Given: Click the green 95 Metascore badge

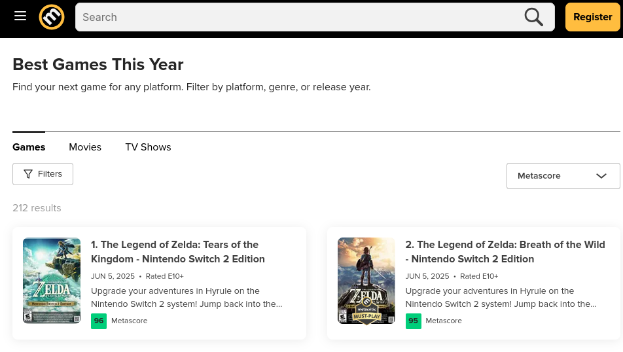Looking at the screenshot, I should [413, 321].
